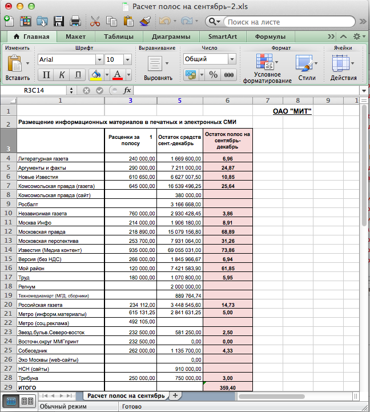This screenshot has height=412, width=370.
Task: Apply red font color
Action: tap(118, 75)
